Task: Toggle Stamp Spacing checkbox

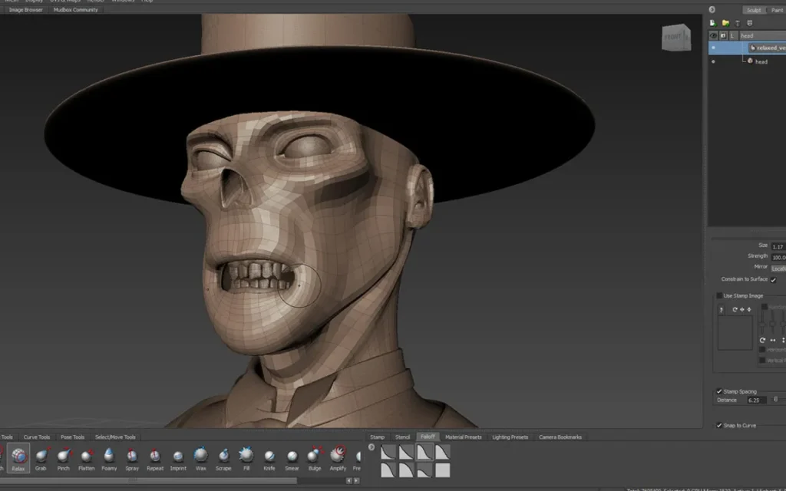Action: (719, 391)
